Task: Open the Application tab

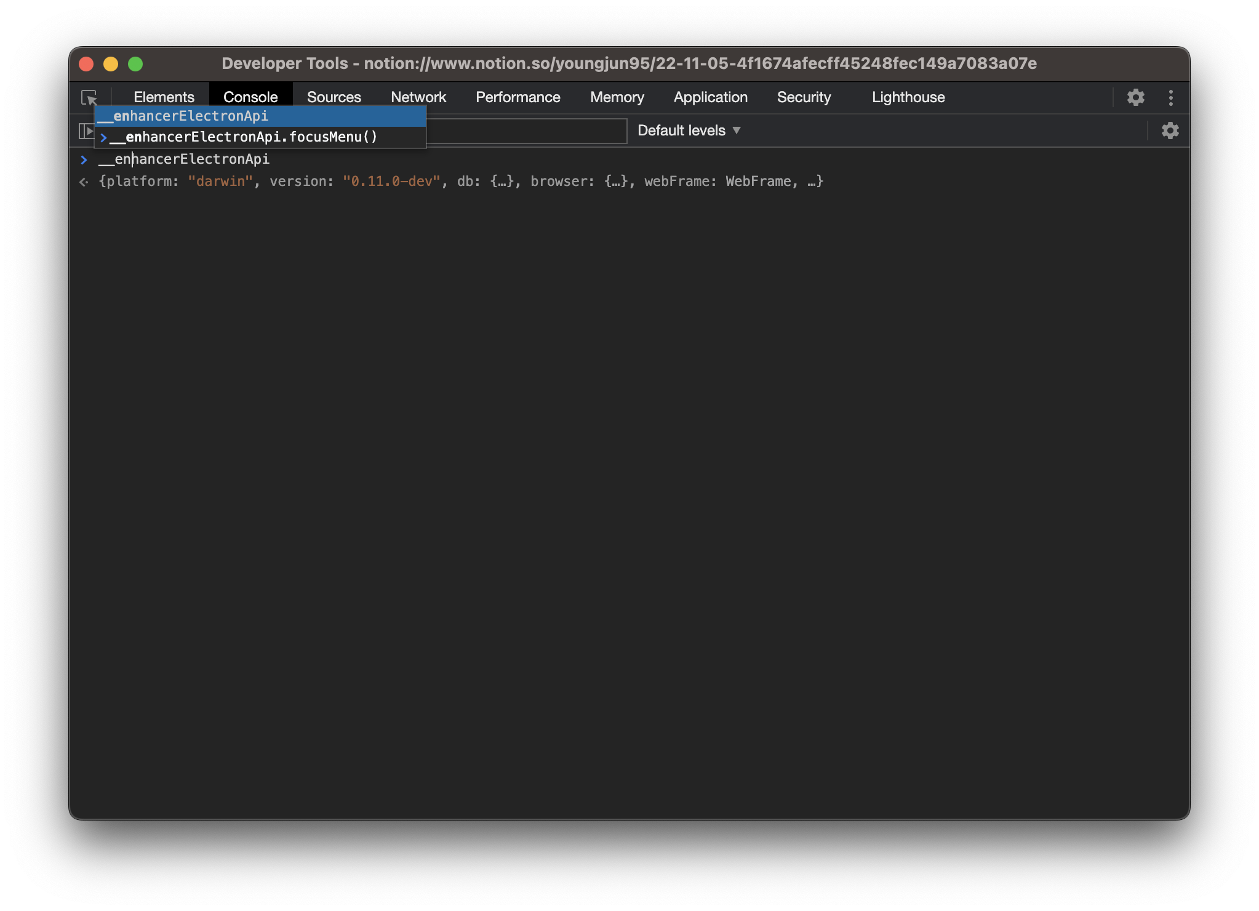Action: point(710,97)
